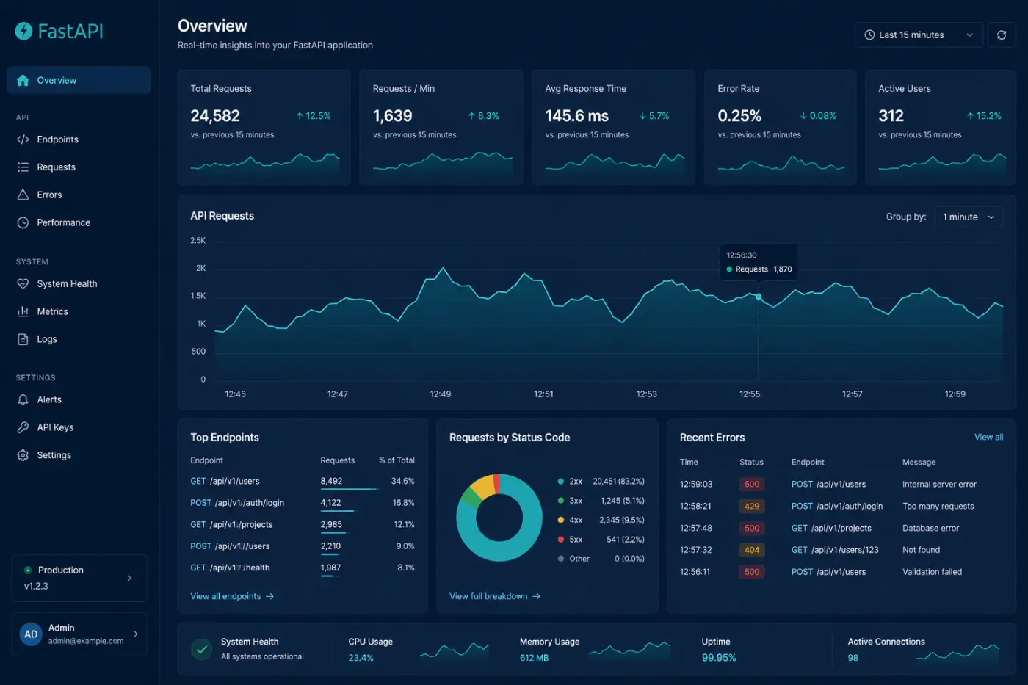1028x685 pixels.
Task: Click the green Production status dot
Action: 28,570
